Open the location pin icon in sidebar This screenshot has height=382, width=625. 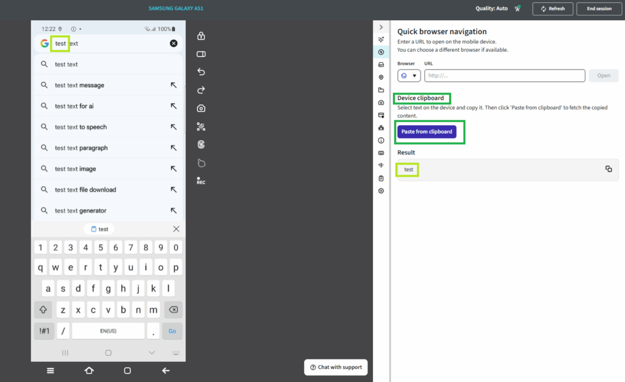pyautogui.click(x=381, y=77)
